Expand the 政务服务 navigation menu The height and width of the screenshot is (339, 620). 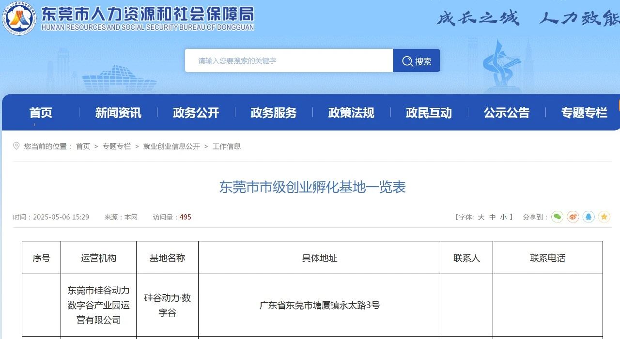click(x=274, y=113)
